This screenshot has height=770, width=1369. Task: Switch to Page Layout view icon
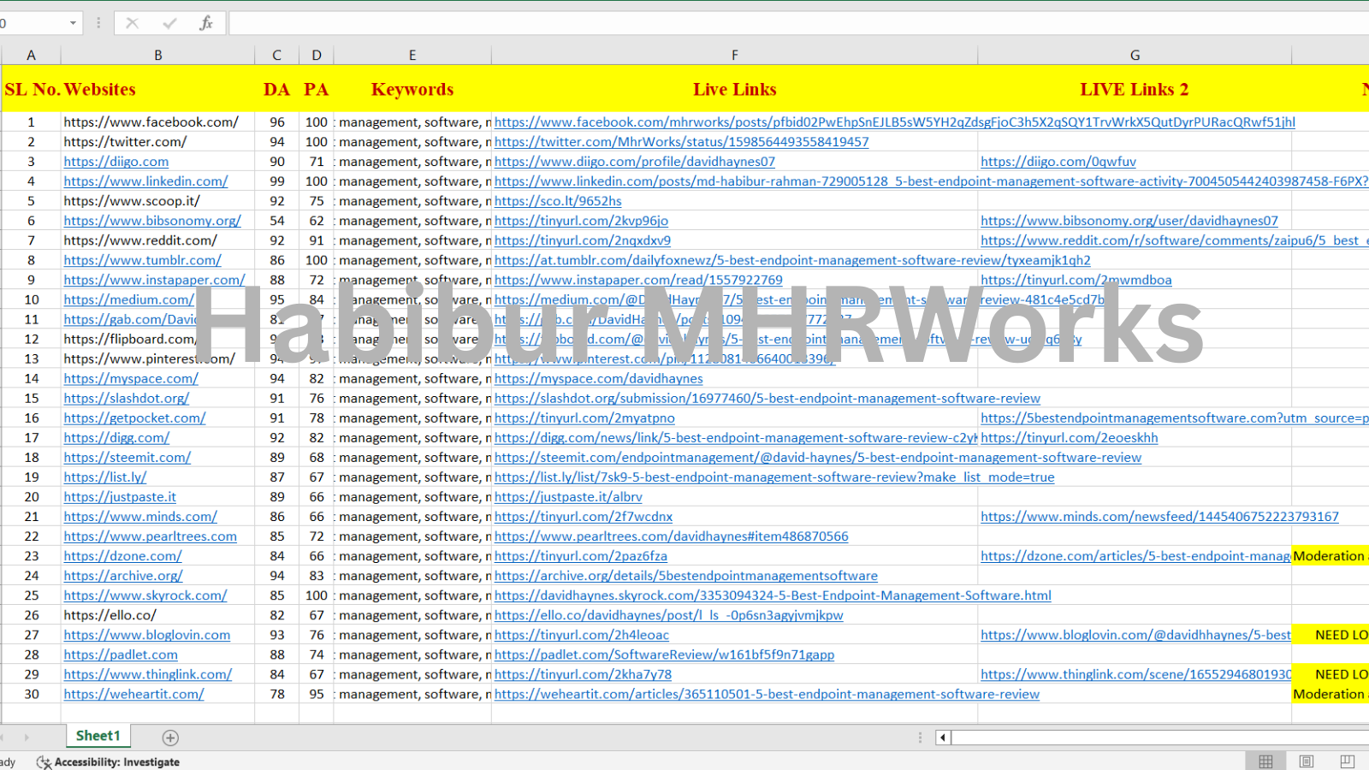point(1306,761)
